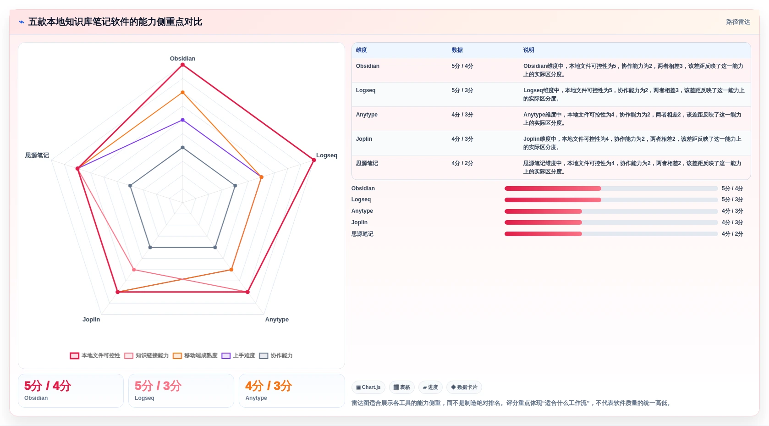
Task: Click the chart title 五款本地知识库笔记软件的能力侧重点对比
Action: [x=115, y=22]
